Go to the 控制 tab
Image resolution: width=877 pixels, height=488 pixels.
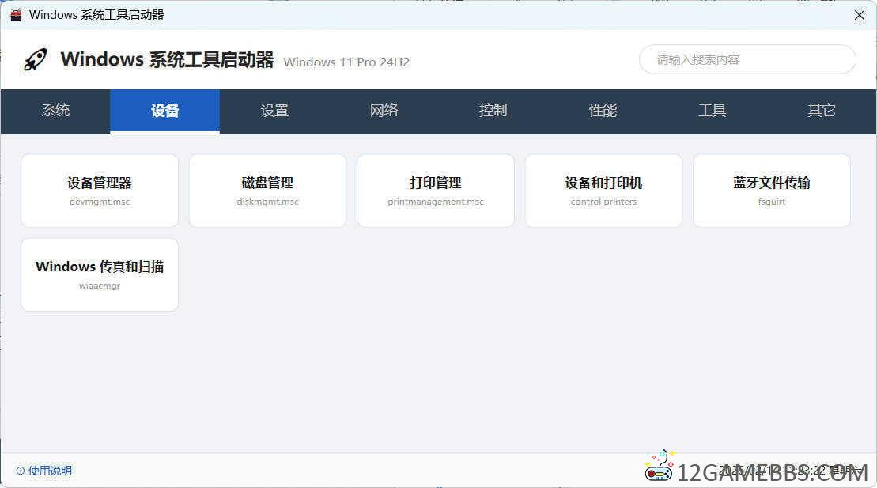pos(493,111)
